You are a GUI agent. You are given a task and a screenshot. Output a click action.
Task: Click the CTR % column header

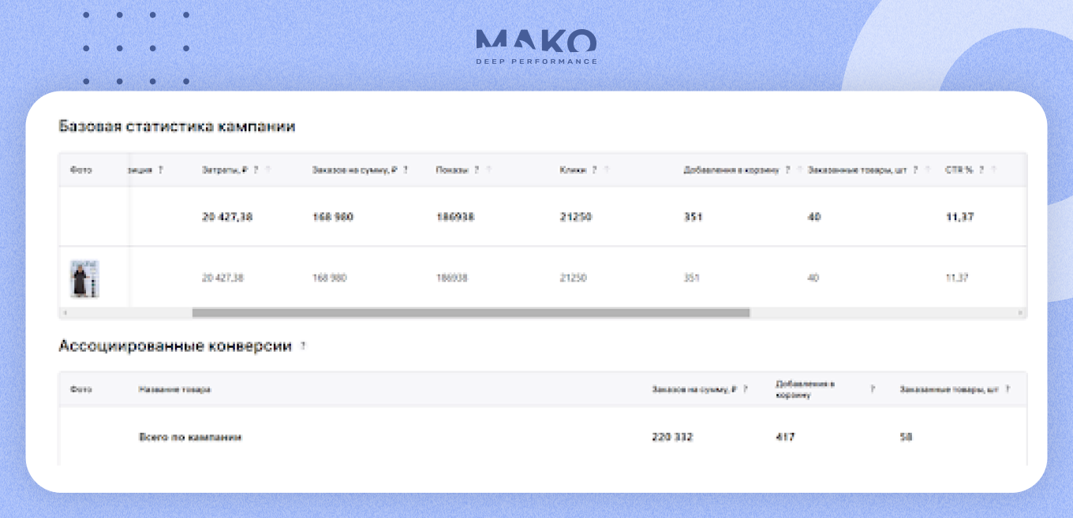pyautogui.click(x=959, y=170)
